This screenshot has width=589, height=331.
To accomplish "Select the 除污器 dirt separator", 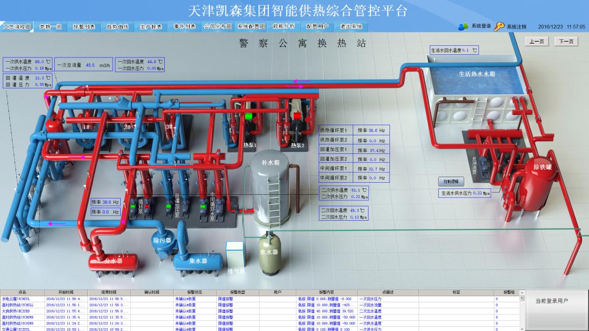I will coord(163,240).
